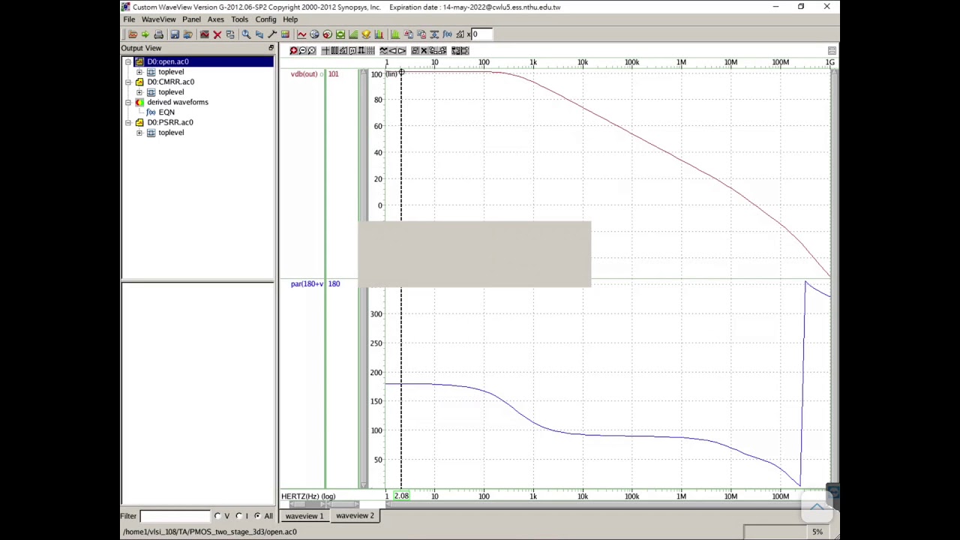Click the Filter text input field
This screenshot has height=540, width=960.
[x=175, y=516]
